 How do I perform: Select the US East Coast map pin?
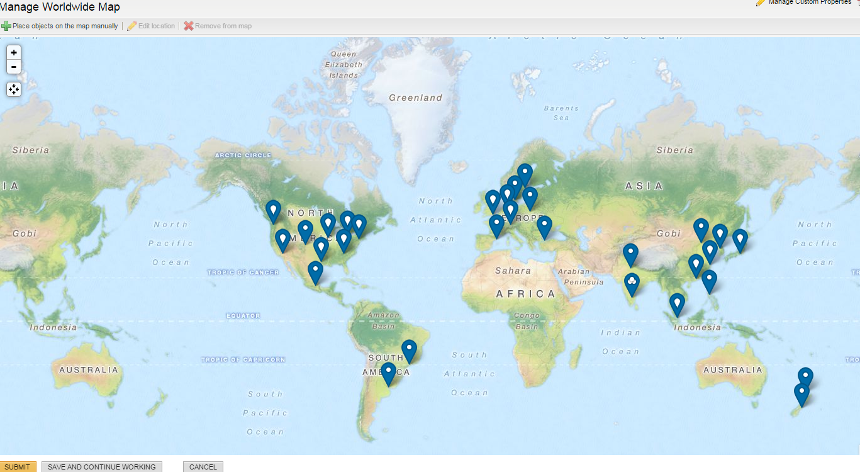359,227
